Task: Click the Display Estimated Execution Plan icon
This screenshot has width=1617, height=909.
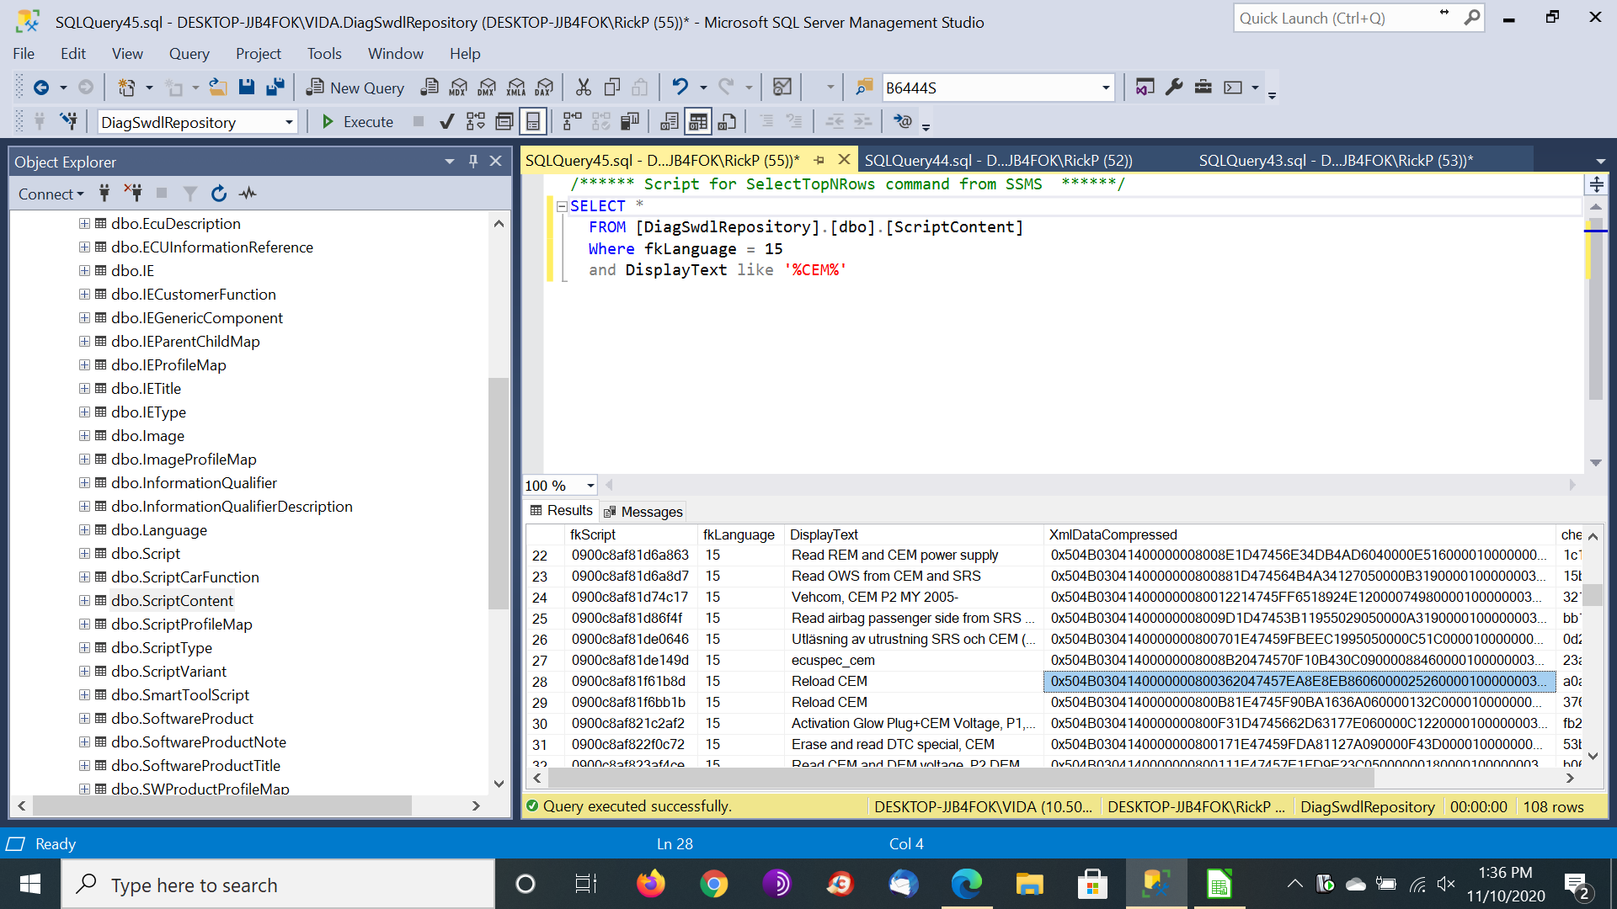Action: coord(476,122)
